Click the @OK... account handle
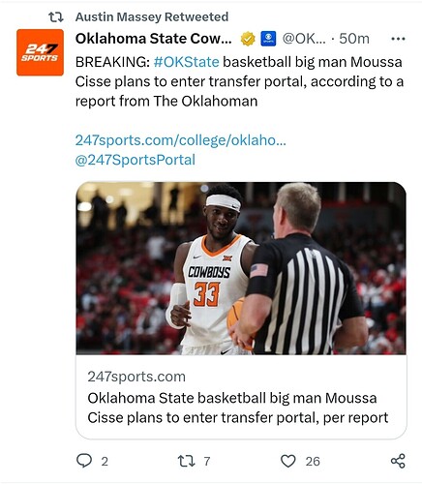422x484 pixels. point(304,39)
